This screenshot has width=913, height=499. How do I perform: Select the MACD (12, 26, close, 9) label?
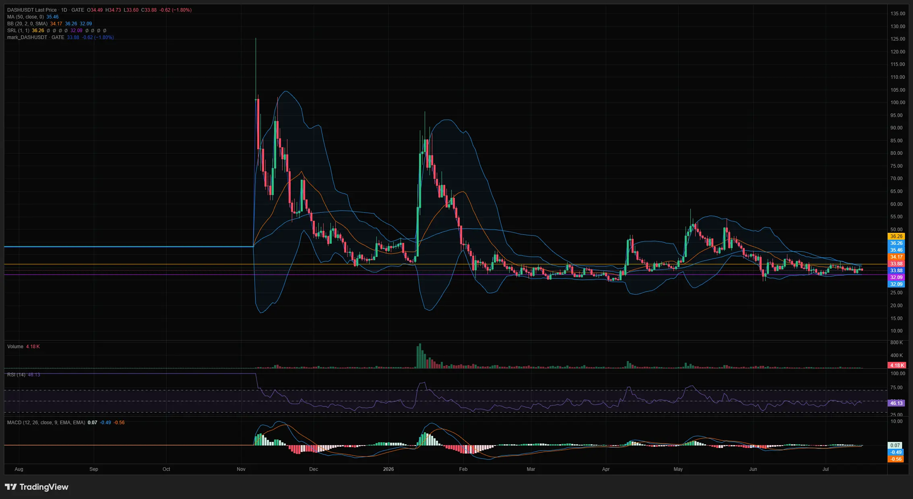[x=46, y=423]
